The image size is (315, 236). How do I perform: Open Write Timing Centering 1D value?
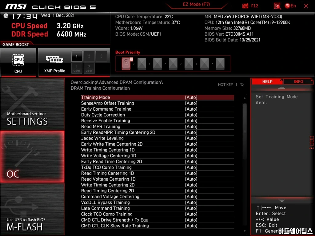(191, 150)
